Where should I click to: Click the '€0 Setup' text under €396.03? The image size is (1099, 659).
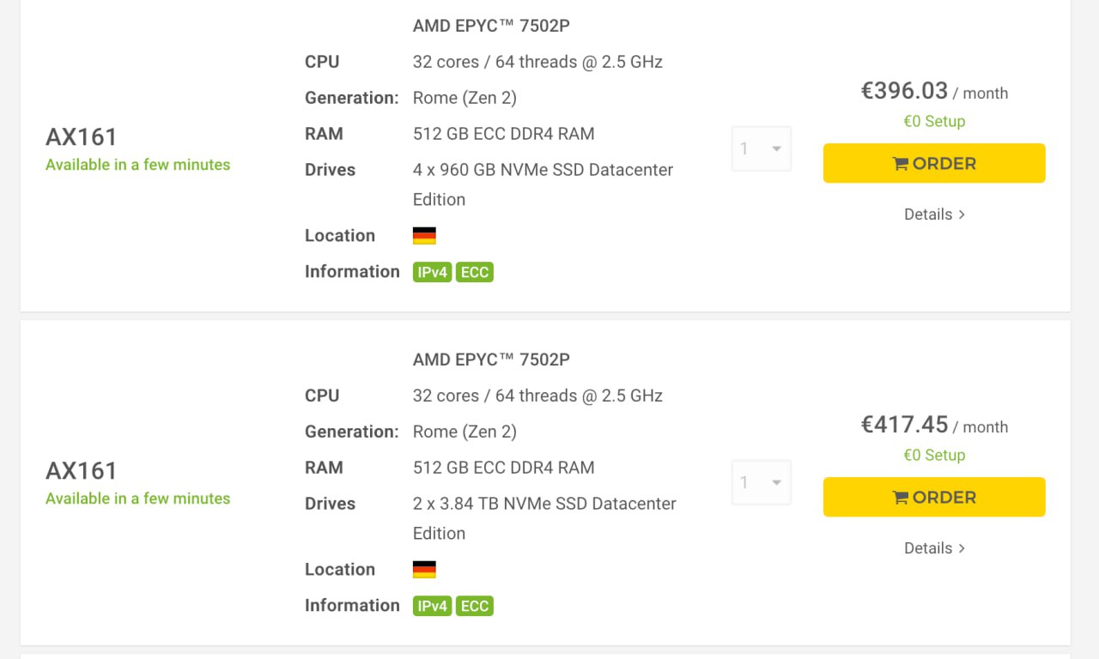[x=934, y=121]
